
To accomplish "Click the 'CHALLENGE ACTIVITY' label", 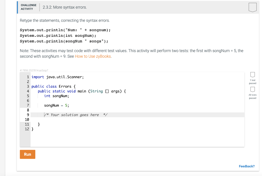I will click(29, 7).
